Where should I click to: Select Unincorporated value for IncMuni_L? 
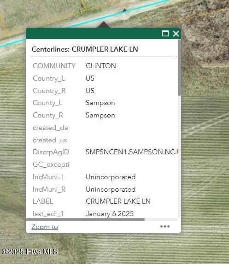[111, 177]
